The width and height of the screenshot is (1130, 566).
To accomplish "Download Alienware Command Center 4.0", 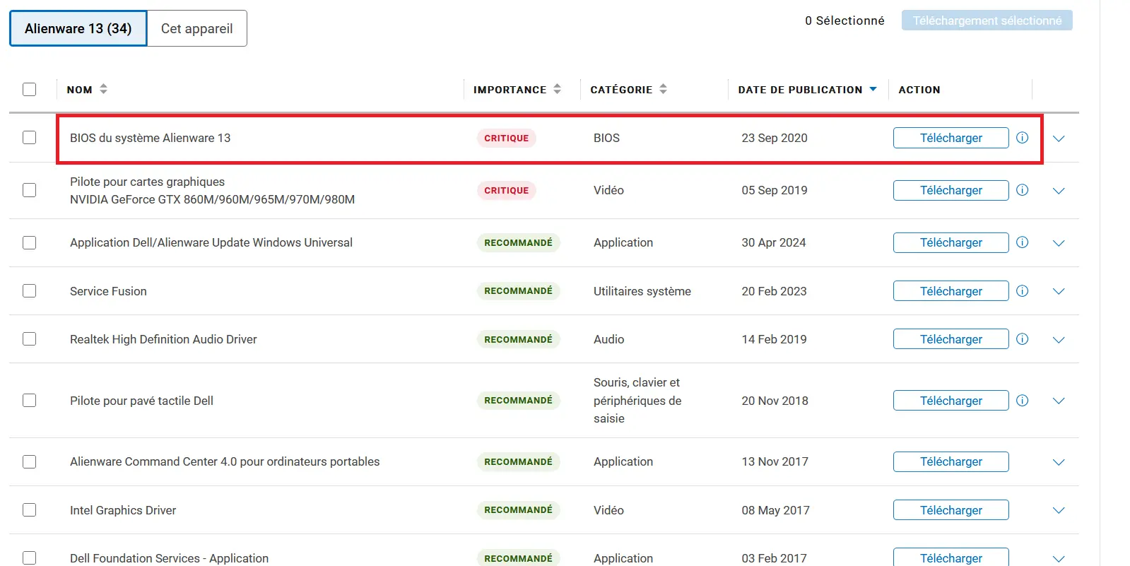I will coord(951,461).
